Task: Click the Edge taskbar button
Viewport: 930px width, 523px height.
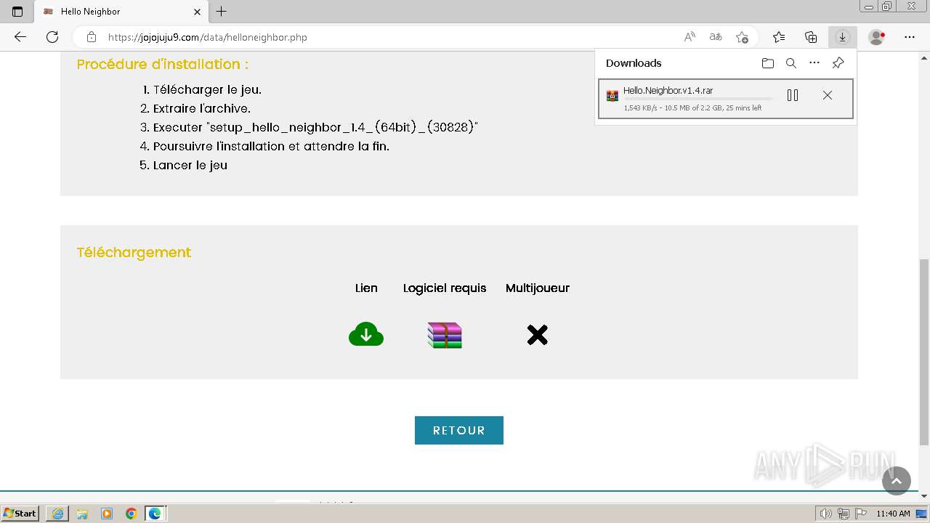Action: tap(155, 514)
